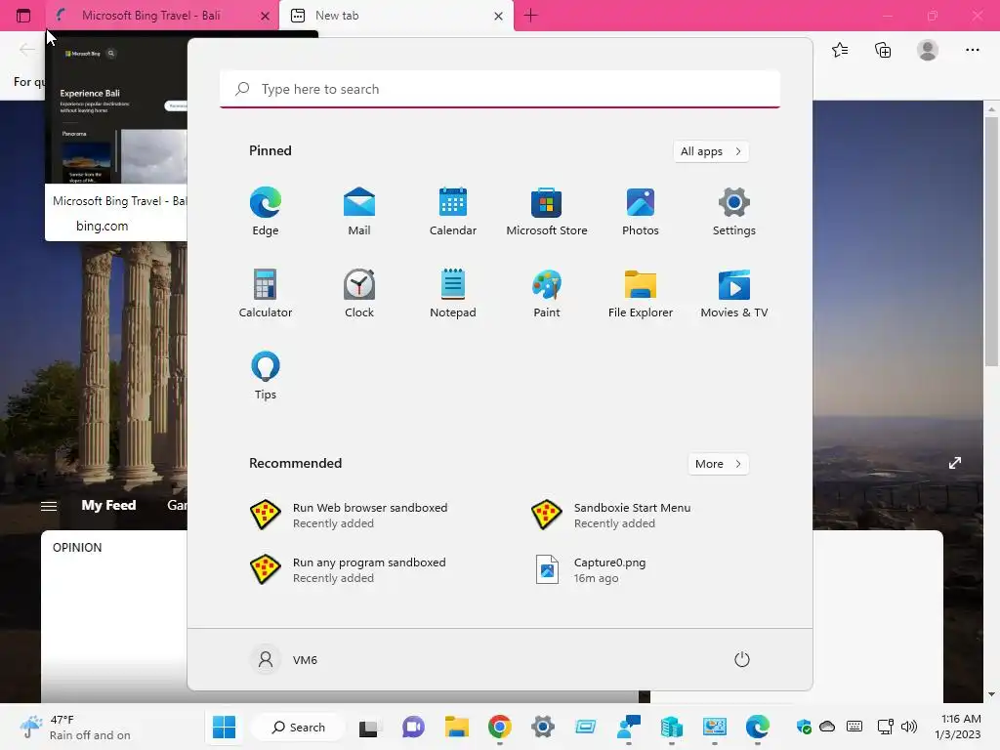Image resolution: width=1000 pixels, height=750 pixels.
Task: Open clock and date 1:16 AM
Action: coord(959,727)
